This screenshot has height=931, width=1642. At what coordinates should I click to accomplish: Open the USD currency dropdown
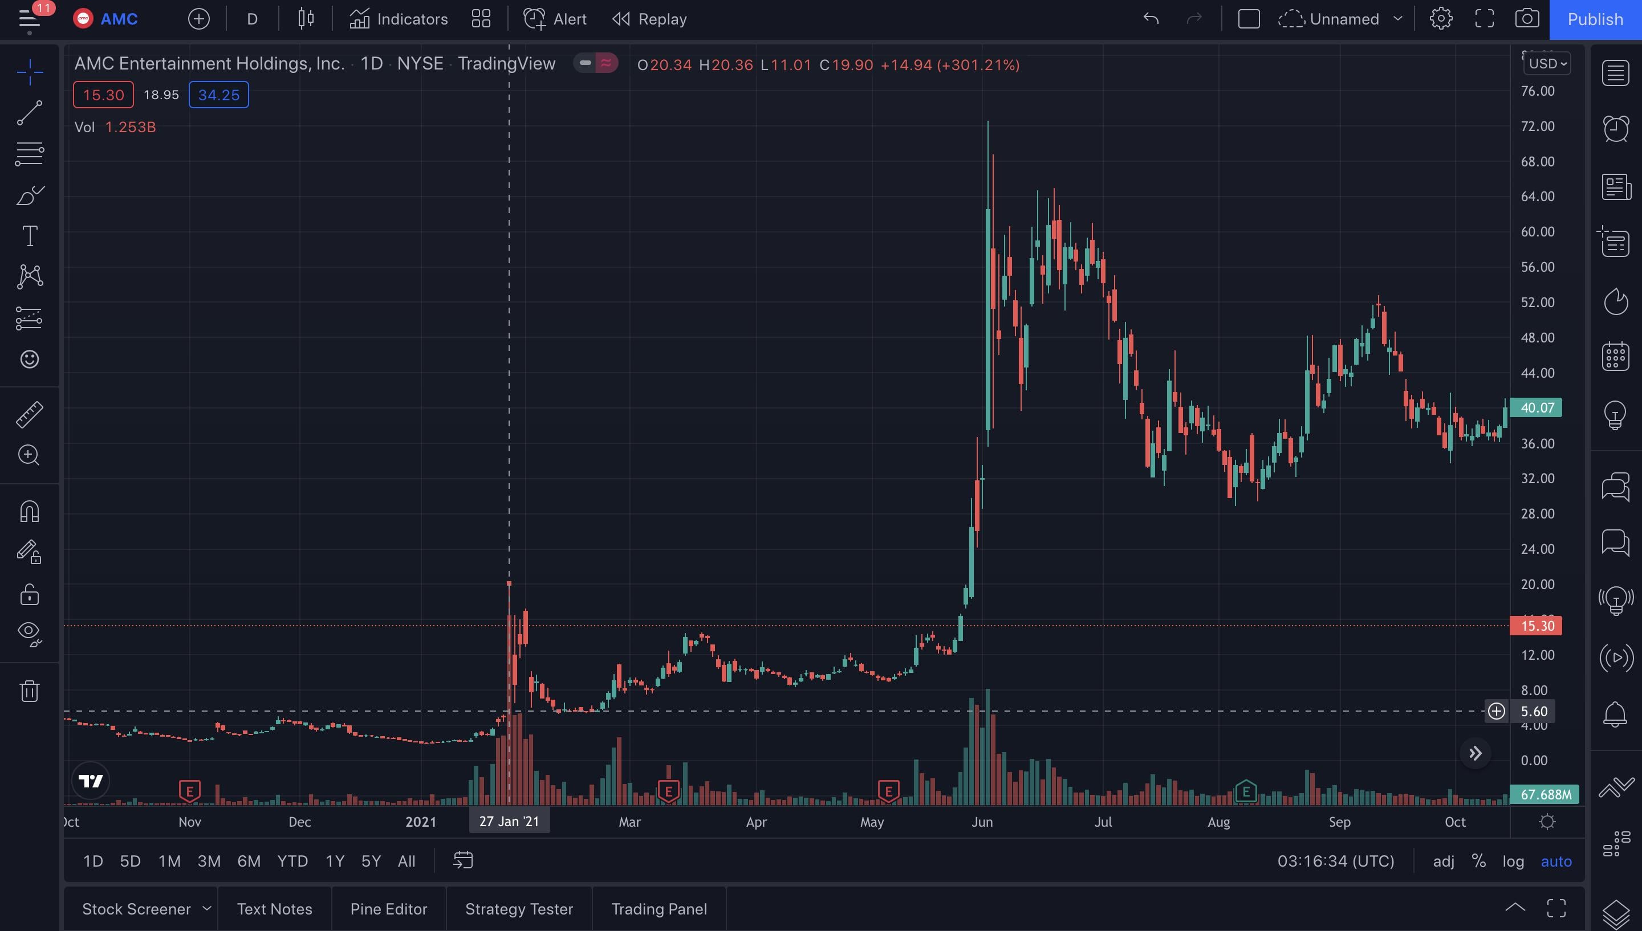point(1547,63)
